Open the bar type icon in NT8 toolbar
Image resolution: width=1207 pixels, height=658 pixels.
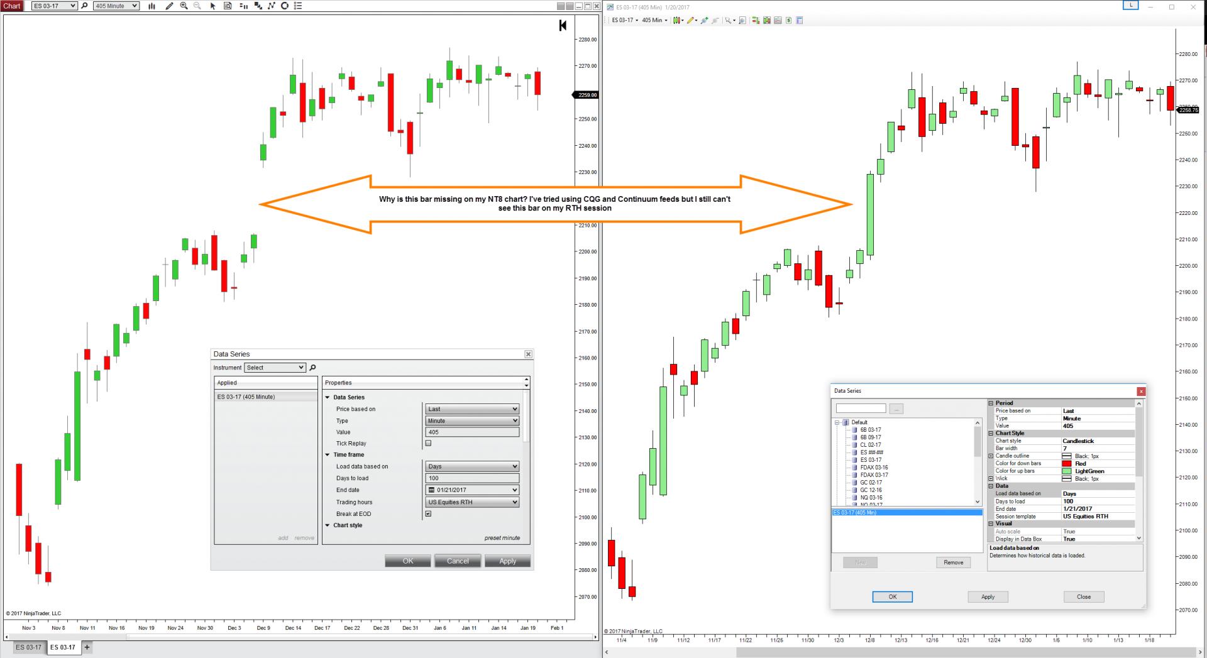coord(152,6)
